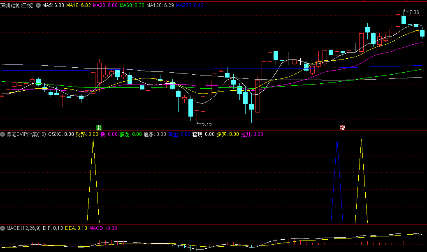The image size is (427, 252).
Task: Click the 5.75 low price marker
Action: [206, 124]
